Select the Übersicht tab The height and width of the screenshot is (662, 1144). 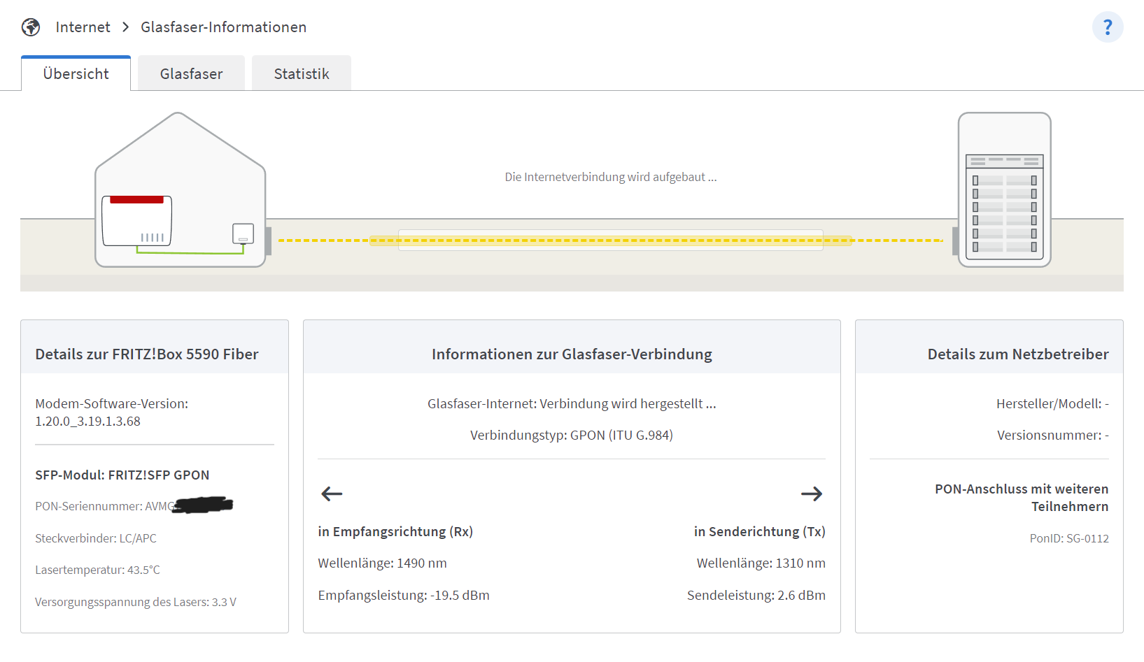[76, 73]
